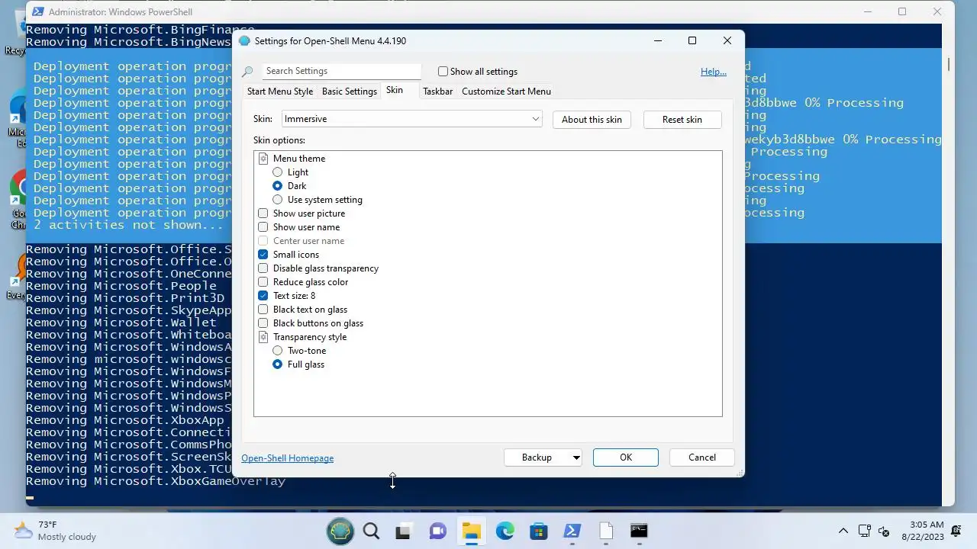Select the Dark menu theme
Image resolution: width=977 pixels, height=549 pixels.
[x=289, y=186]
